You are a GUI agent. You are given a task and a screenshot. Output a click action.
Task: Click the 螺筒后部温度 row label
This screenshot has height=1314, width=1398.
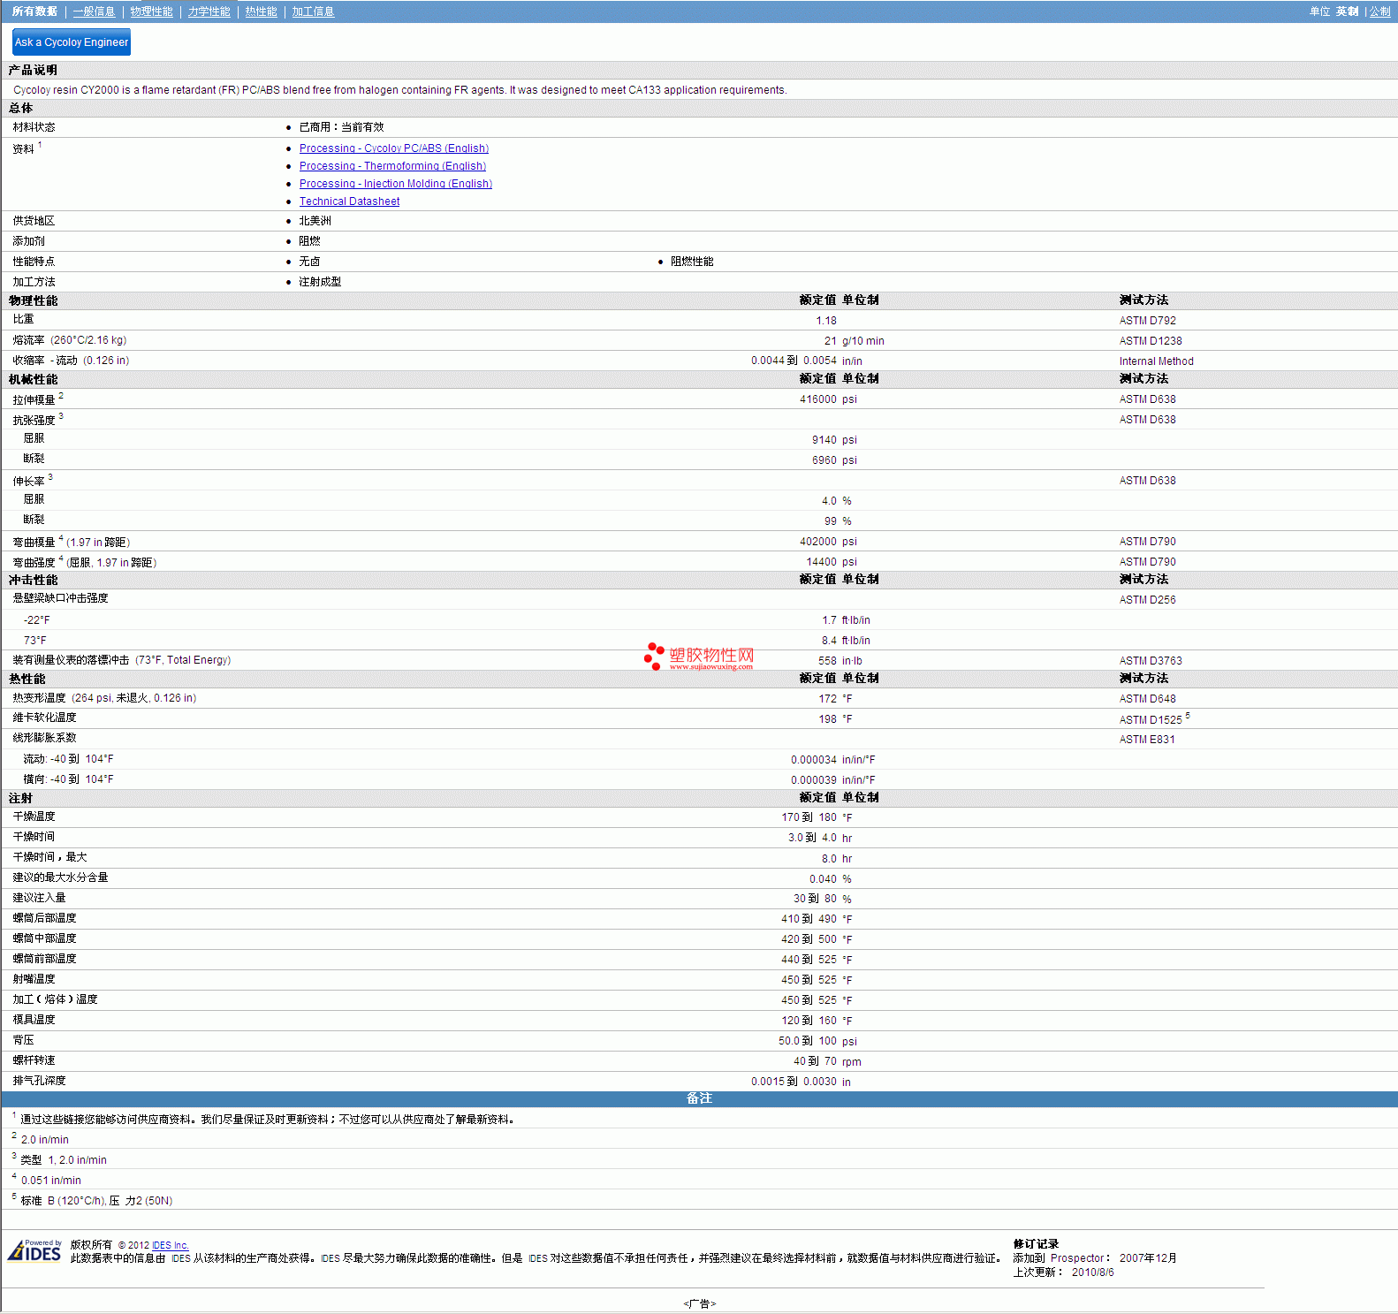tap(44, 918)
